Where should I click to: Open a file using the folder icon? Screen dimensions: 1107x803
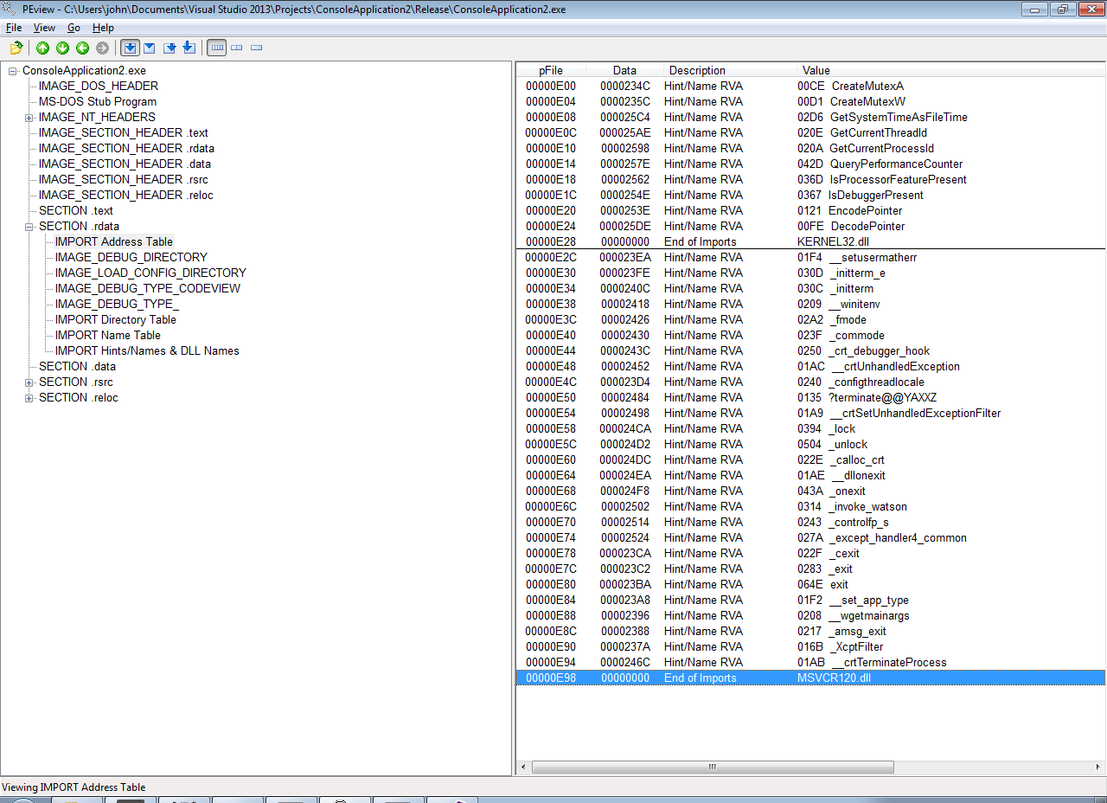pos(15,48)
